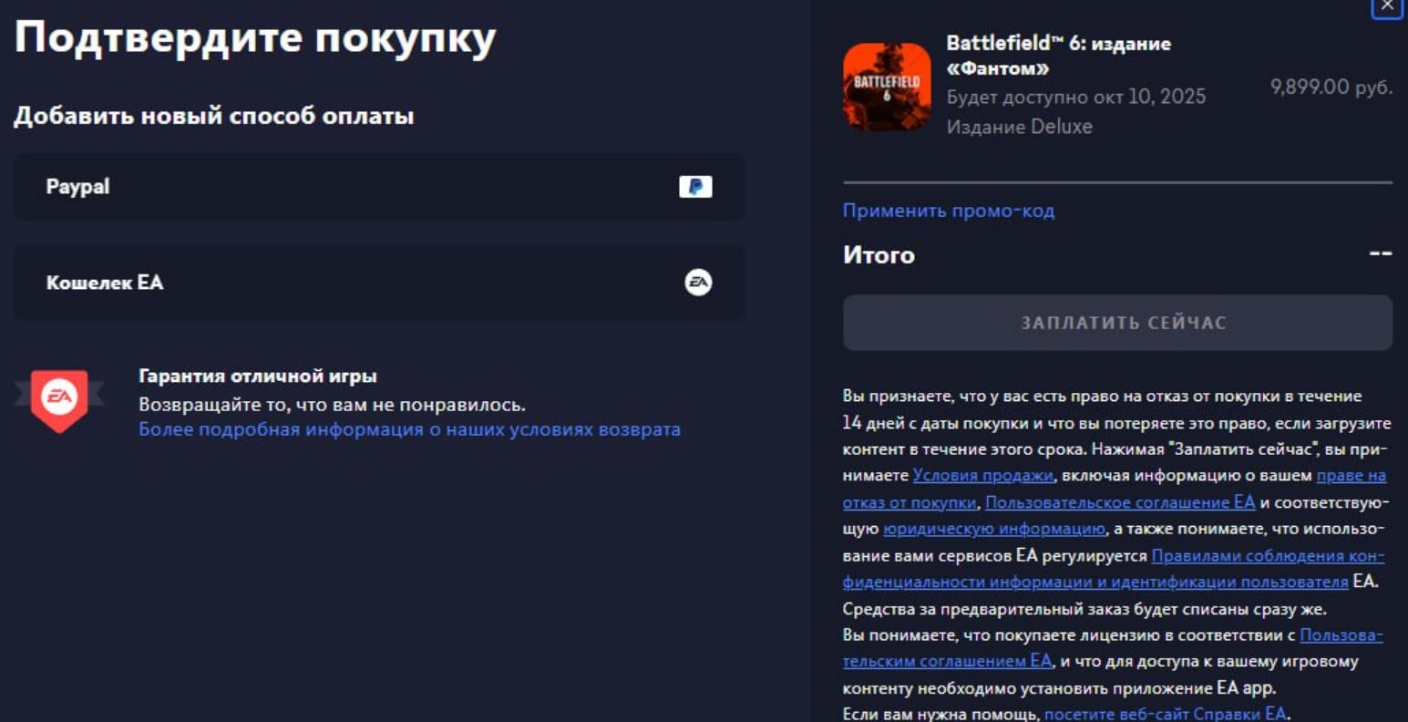The image size is (1408, 722).
Task: Click the 'Добавить новый способ оплаты' subheading
Action: (x=214, y=117)
